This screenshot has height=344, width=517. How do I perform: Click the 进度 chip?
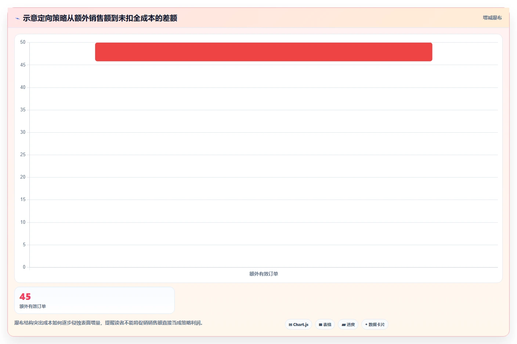[348, 325]
